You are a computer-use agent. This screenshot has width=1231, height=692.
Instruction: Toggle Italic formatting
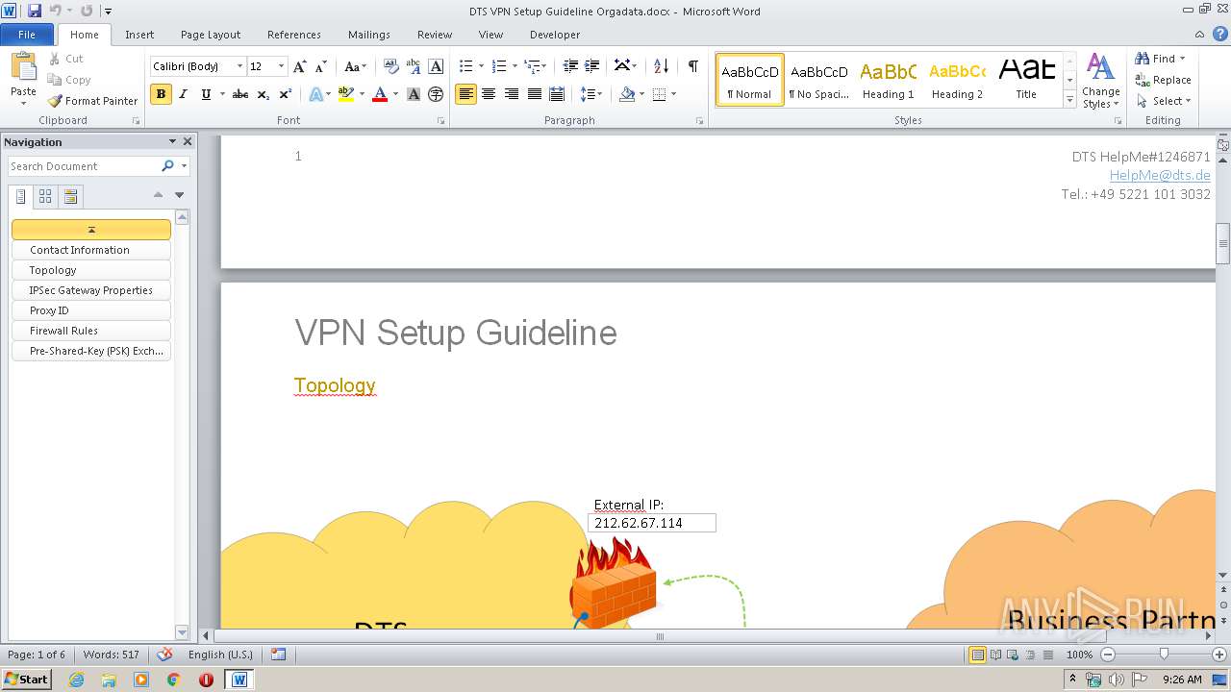(x=183, y=94)
